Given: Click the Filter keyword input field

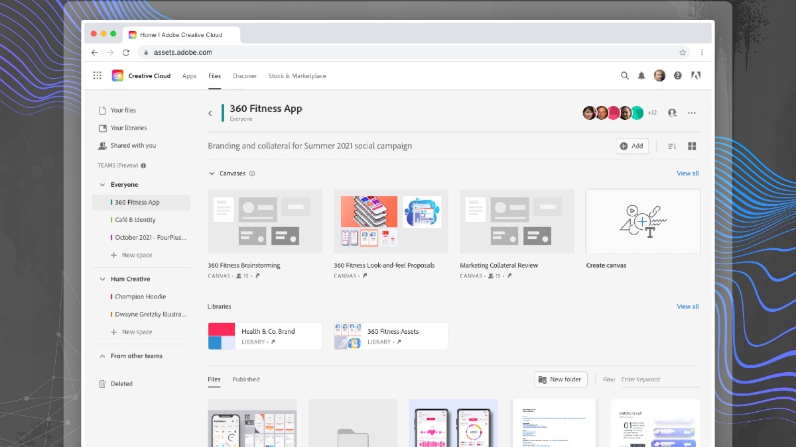Looking at the screenshot, I should click(659, 379).
